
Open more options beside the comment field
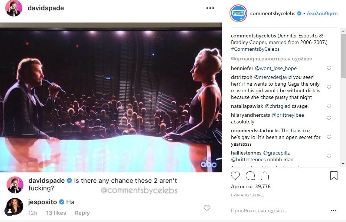(333, 211)
